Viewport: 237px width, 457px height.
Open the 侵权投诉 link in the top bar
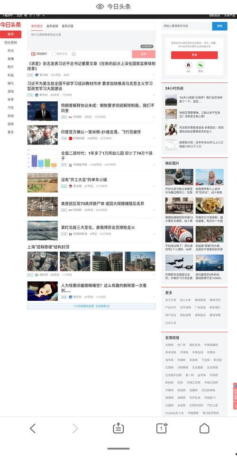click(215, 16)
